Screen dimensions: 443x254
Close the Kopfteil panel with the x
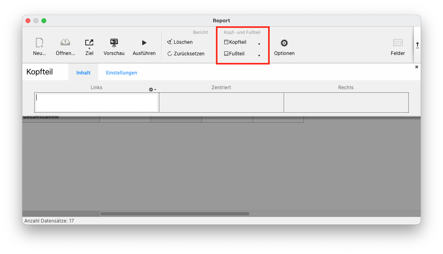[417, 67]
